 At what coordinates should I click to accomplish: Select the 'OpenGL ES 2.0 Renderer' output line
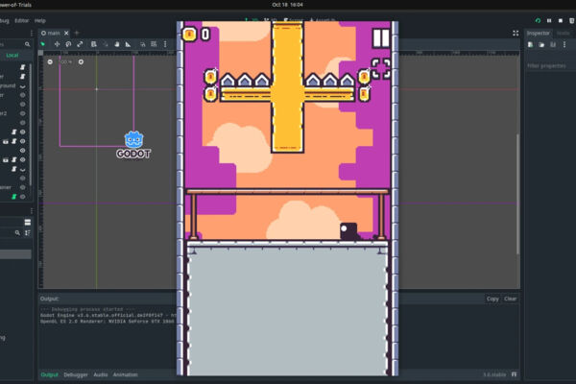pyautogui.click(x=108, y=322)
